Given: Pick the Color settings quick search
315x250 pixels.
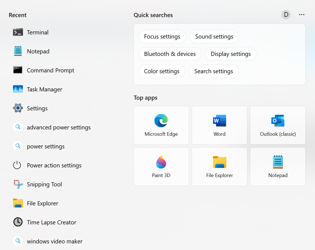Looking at the screenshot, I should [162, 71].
